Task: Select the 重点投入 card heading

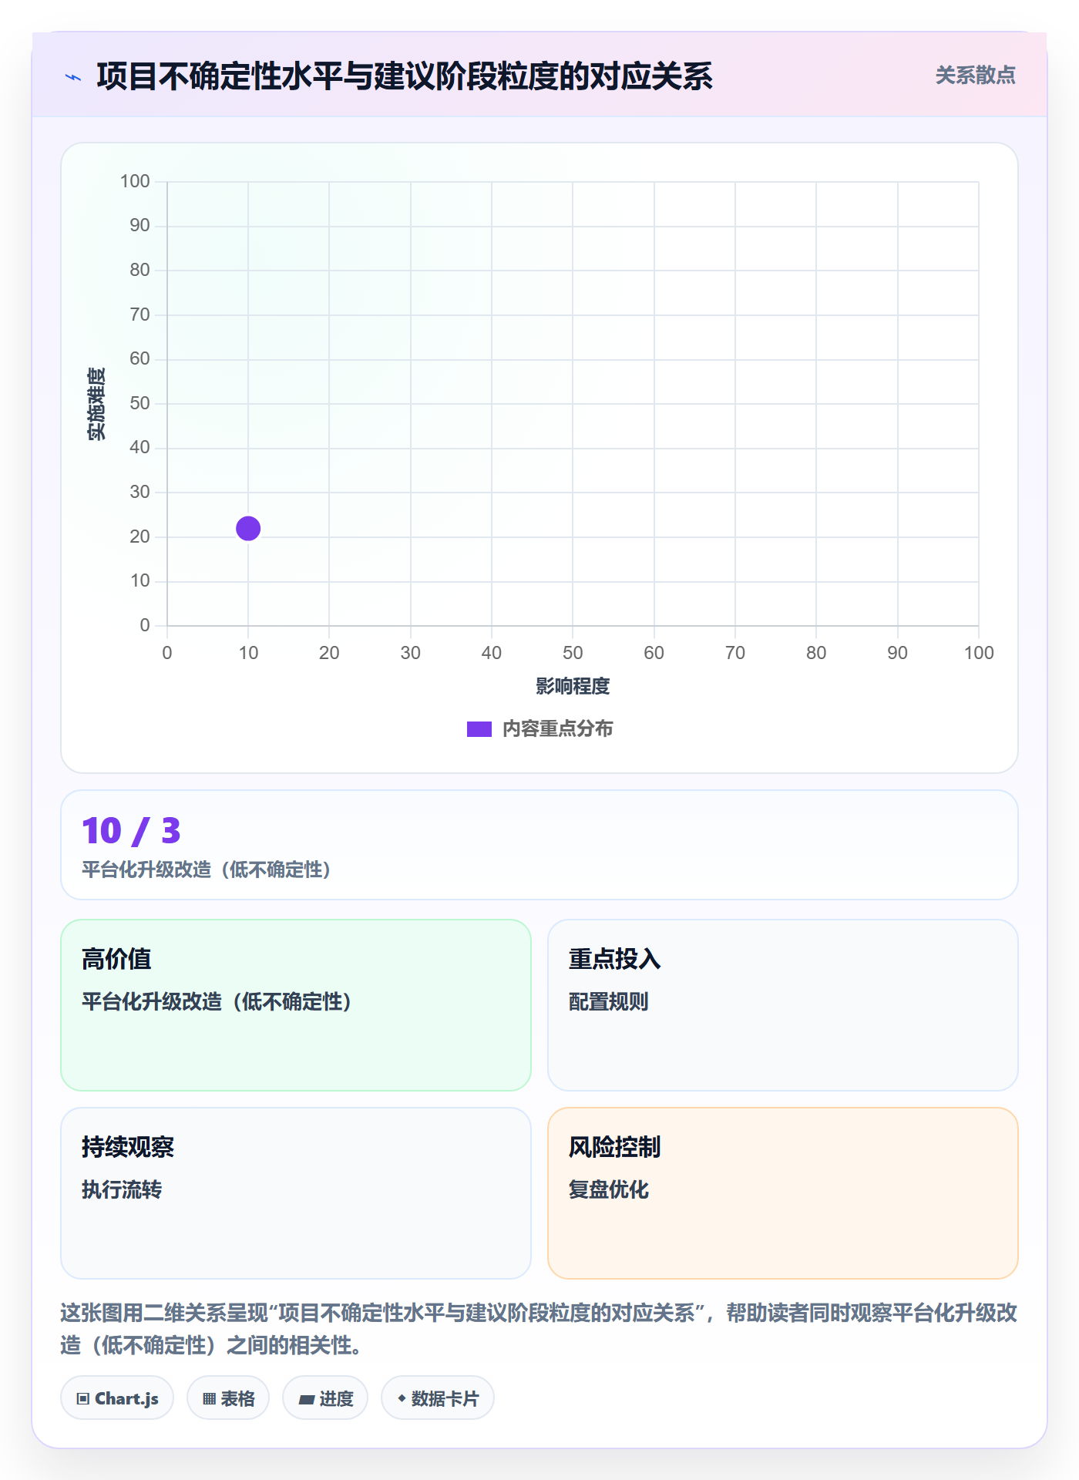Action: [614, 959]
